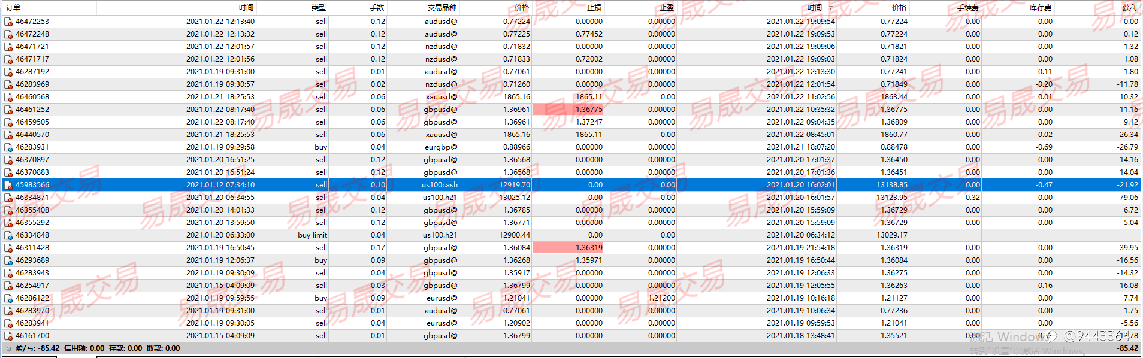Click the icon of order 46370883
This screenshot has height=358, width=1143.
click(x=8, y=172)
